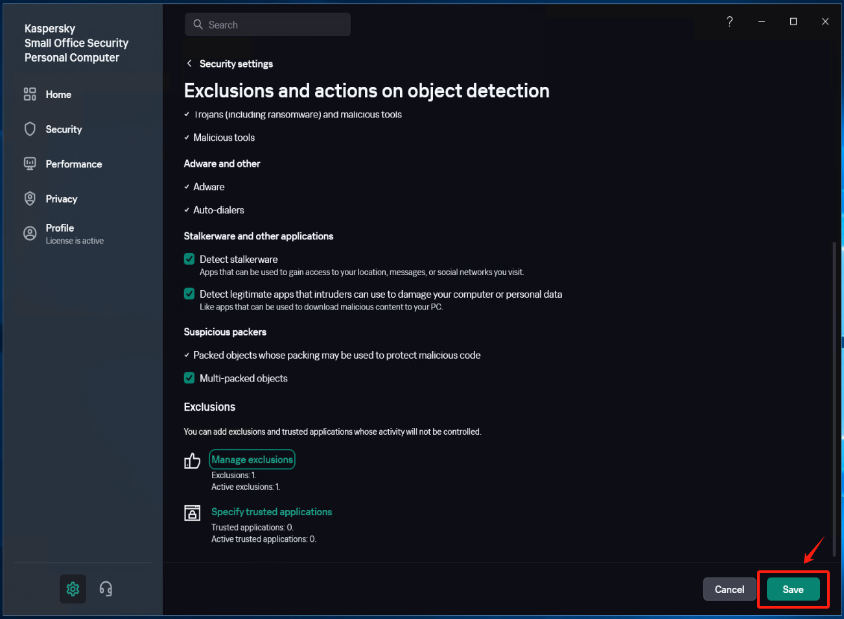
Task: Click the Manage exclusions link
Action: [252, 459]
